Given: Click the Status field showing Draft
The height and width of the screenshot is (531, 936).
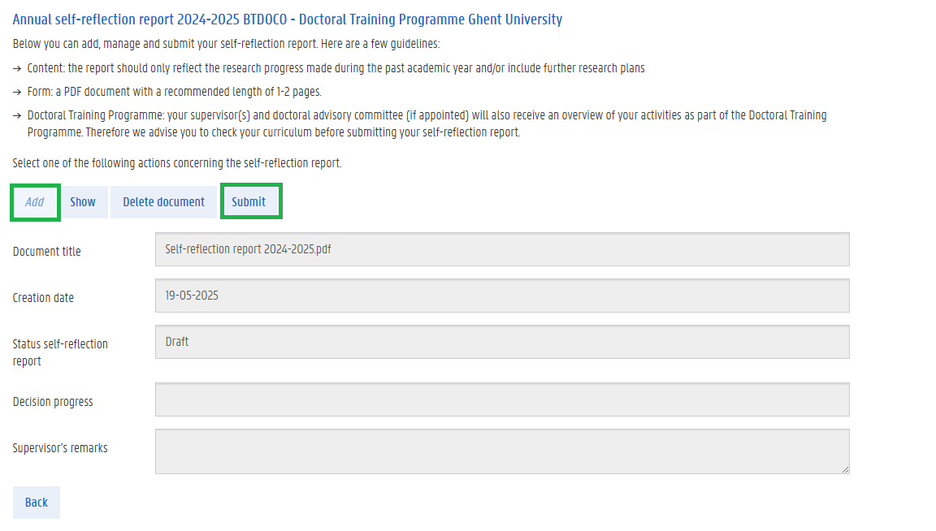Looking at the screenshot, I should [501, 343].
